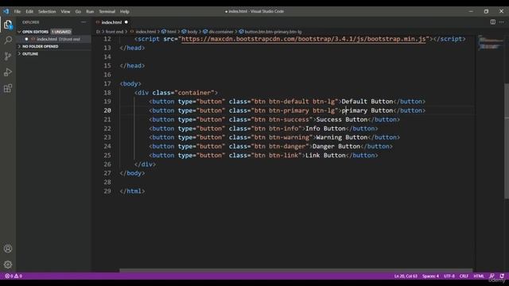Open the Help menu

tap(125, 11)
